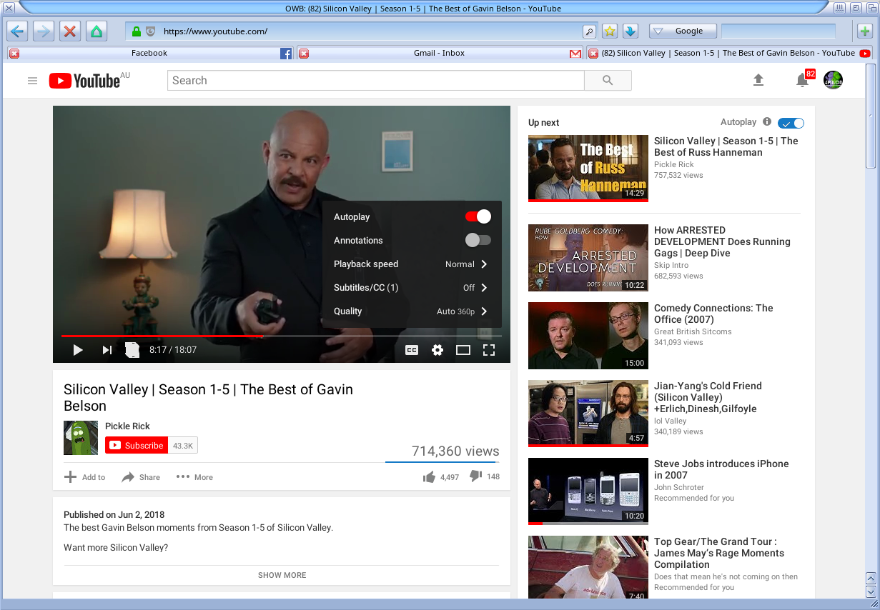Click the Share button below video
The height and width of the screenshot is (610, 880).
click(x=141, y=477)
